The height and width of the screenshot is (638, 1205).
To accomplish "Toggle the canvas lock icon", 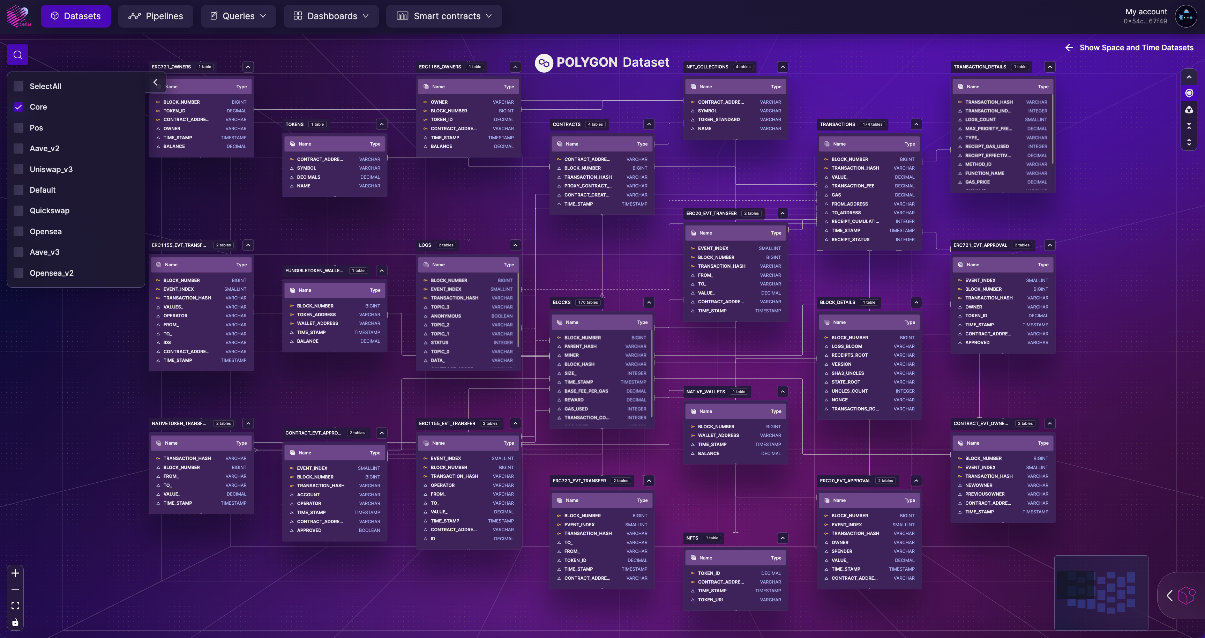I will tap(15, 622).
